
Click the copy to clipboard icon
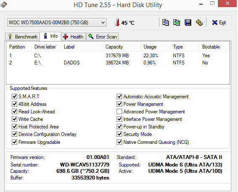click(165, 23)
